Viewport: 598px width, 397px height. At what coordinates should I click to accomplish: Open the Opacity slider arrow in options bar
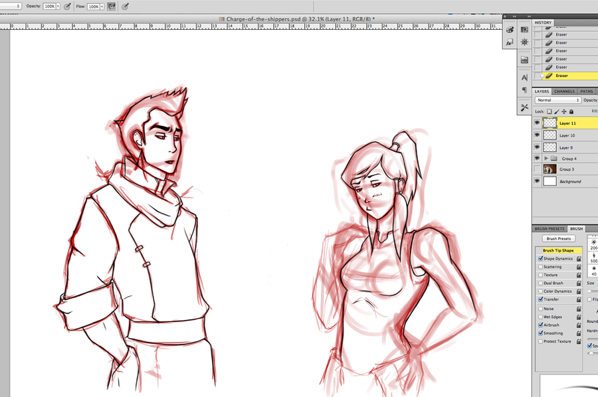click(x=58, y=6)
